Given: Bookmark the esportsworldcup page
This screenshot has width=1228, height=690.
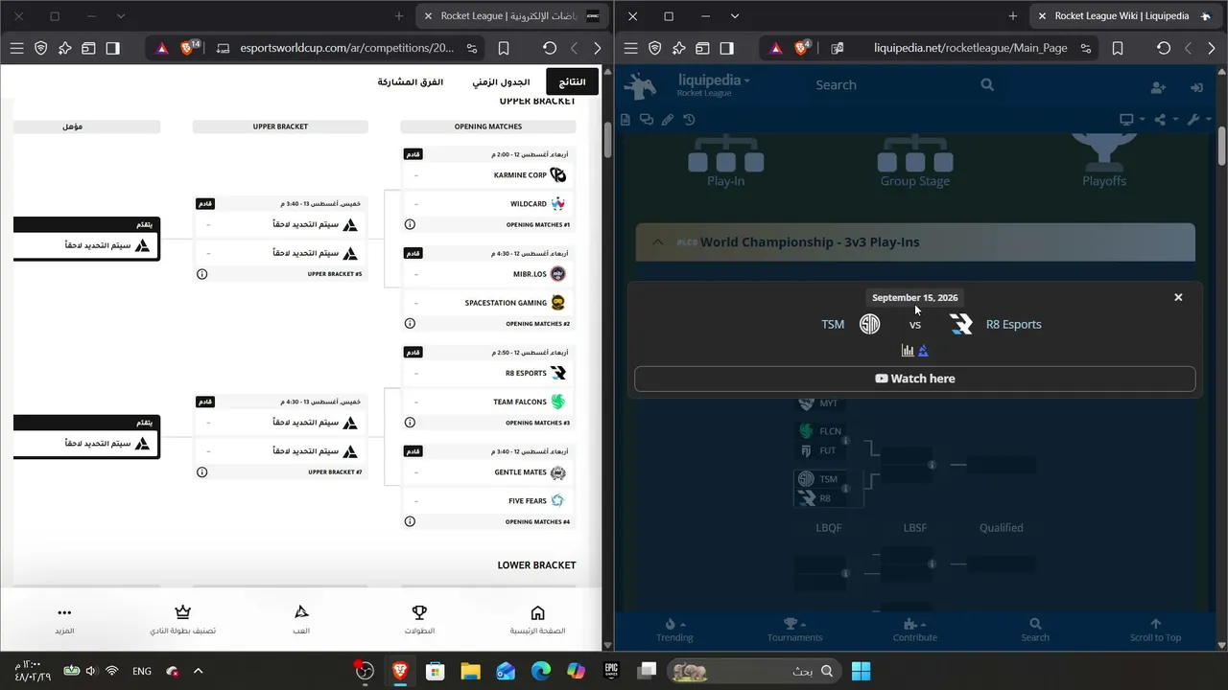Looking at the screenshot, I should [504, 48].
